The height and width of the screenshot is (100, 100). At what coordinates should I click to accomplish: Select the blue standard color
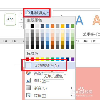63,59
